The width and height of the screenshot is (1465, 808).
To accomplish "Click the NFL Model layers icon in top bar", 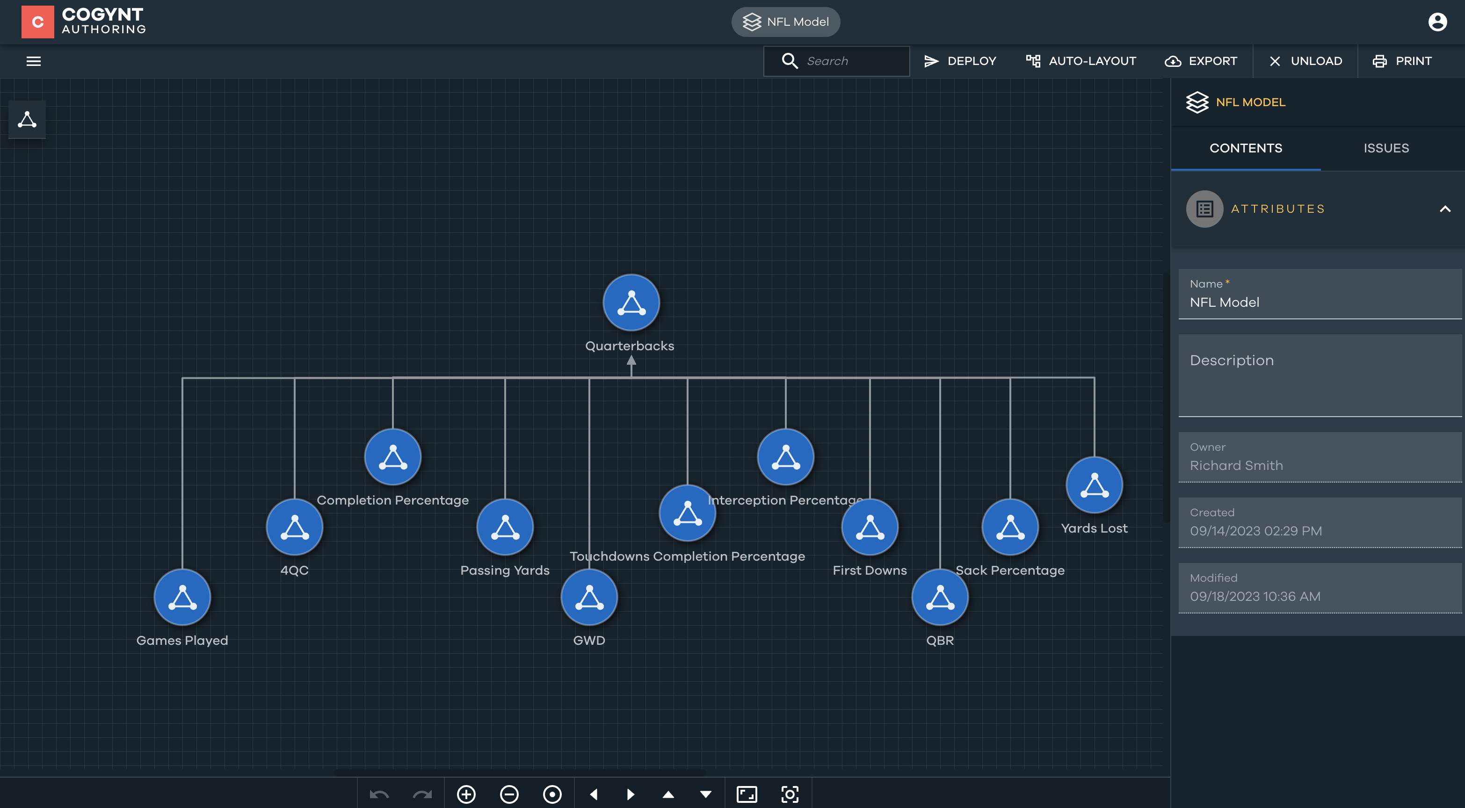I will (x=753, y=22).
